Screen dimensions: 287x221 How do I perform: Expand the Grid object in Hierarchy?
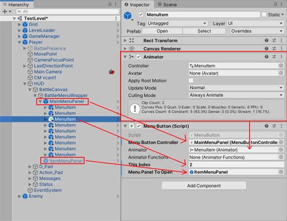coord(19,24)
